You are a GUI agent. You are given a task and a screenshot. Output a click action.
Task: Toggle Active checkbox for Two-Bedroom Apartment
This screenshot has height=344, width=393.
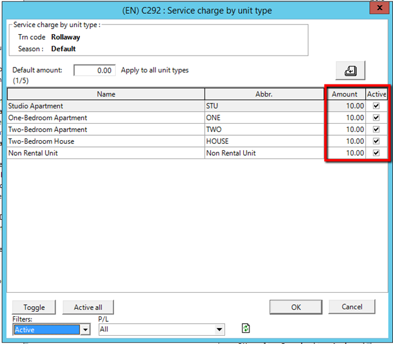377,129
